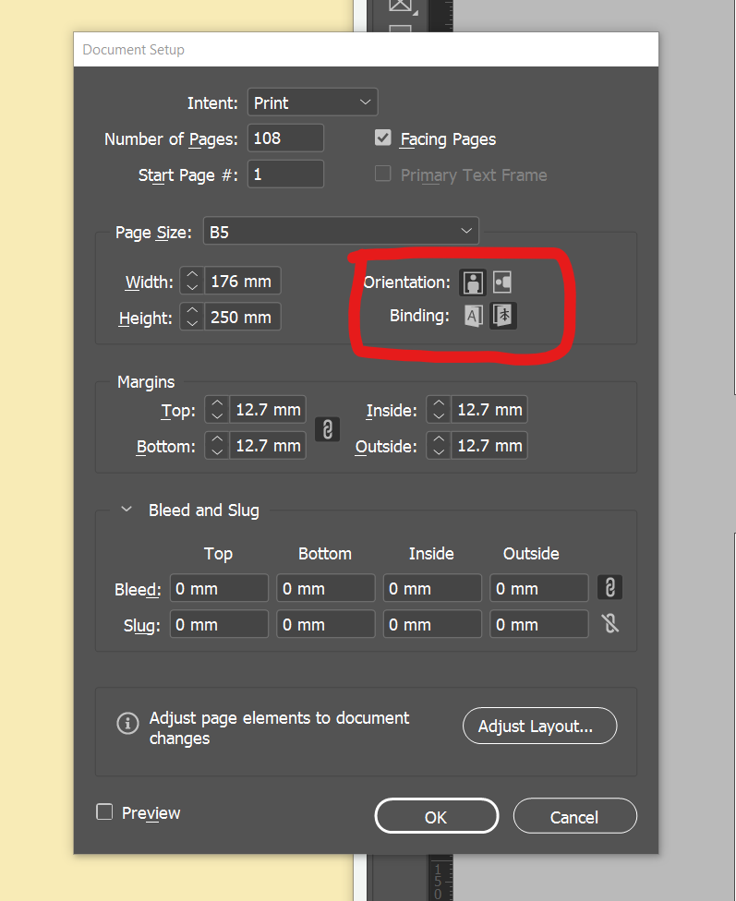This screenshot has width=736, height=901.
Task: Choose right-to-left binding icon
Action: pos(503,316)
